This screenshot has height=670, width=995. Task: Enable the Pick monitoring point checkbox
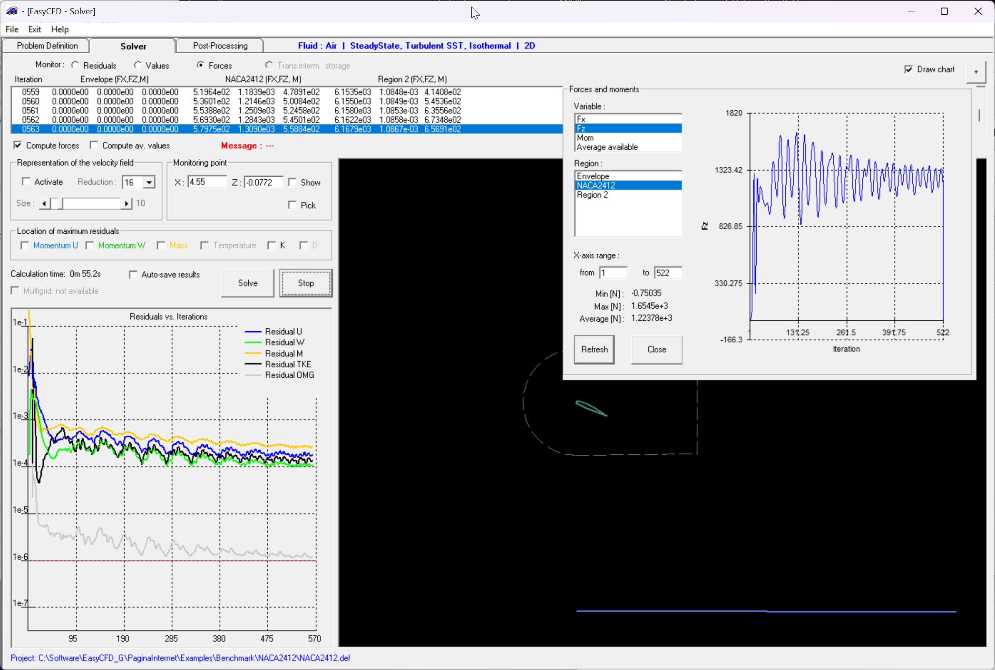(293, 205)
